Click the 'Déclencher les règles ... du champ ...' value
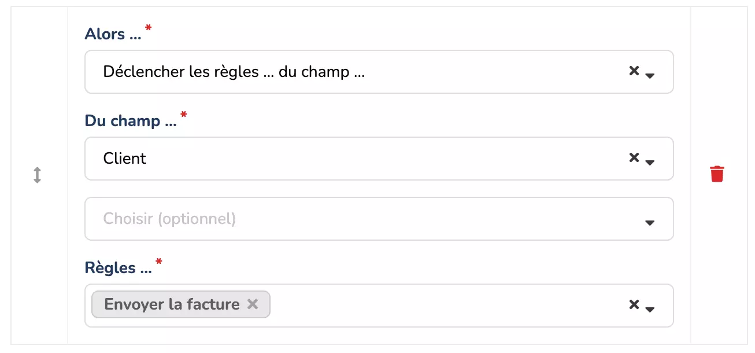Viewport: 755px width, 353px height. click(234, 72)
